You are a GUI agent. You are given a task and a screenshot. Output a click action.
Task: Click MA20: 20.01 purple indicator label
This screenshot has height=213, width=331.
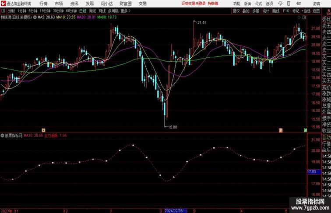pos(86,17)
